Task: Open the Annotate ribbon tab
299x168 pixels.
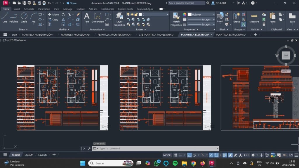Action: 29,9
